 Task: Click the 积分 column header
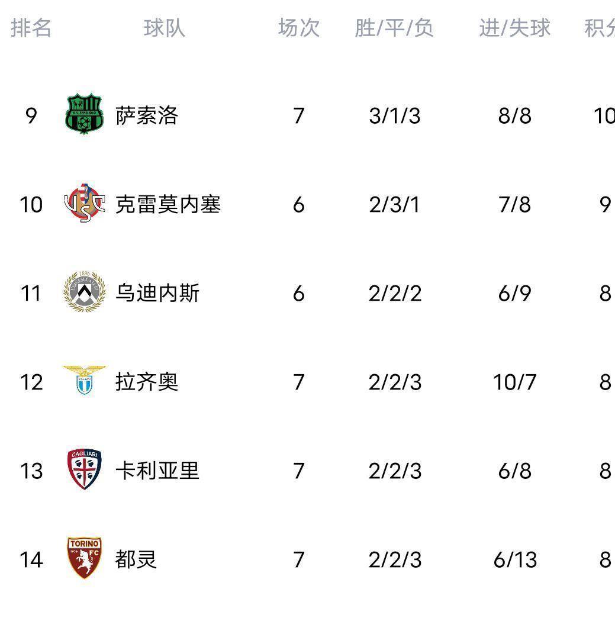599,28
